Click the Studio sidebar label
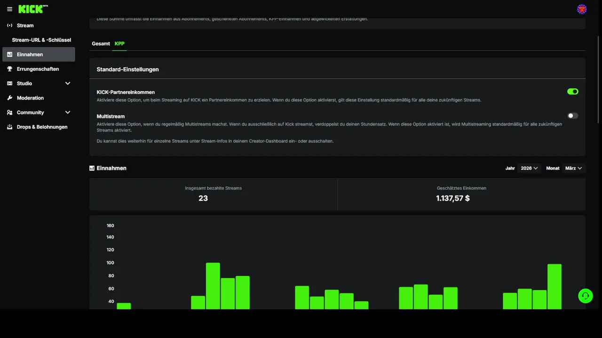 24,84
